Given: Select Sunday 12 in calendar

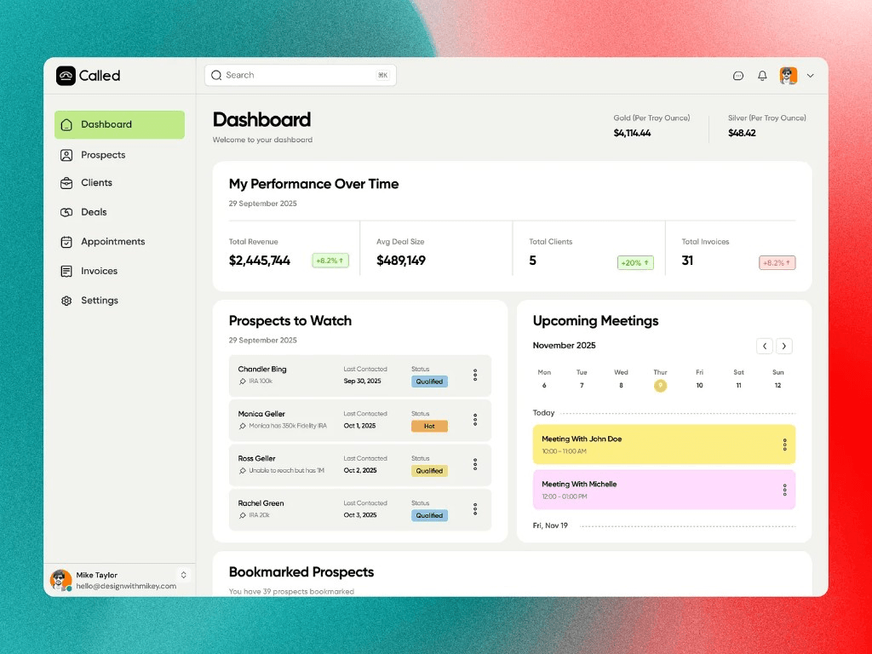Looking at the screenshot, I should click(778, 386).
